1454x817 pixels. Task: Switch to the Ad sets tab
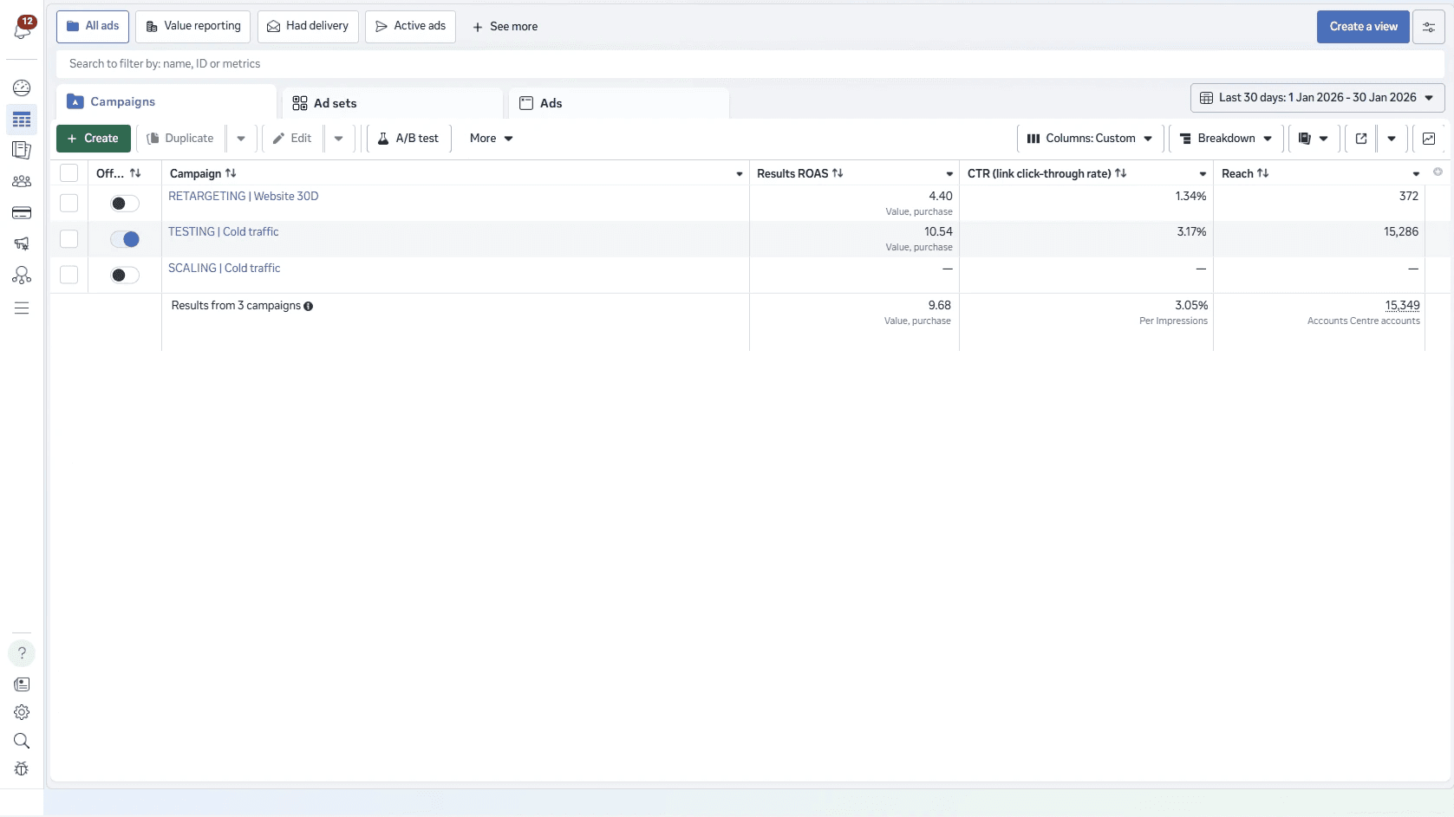pyautogui.click(x=393, y=103)
